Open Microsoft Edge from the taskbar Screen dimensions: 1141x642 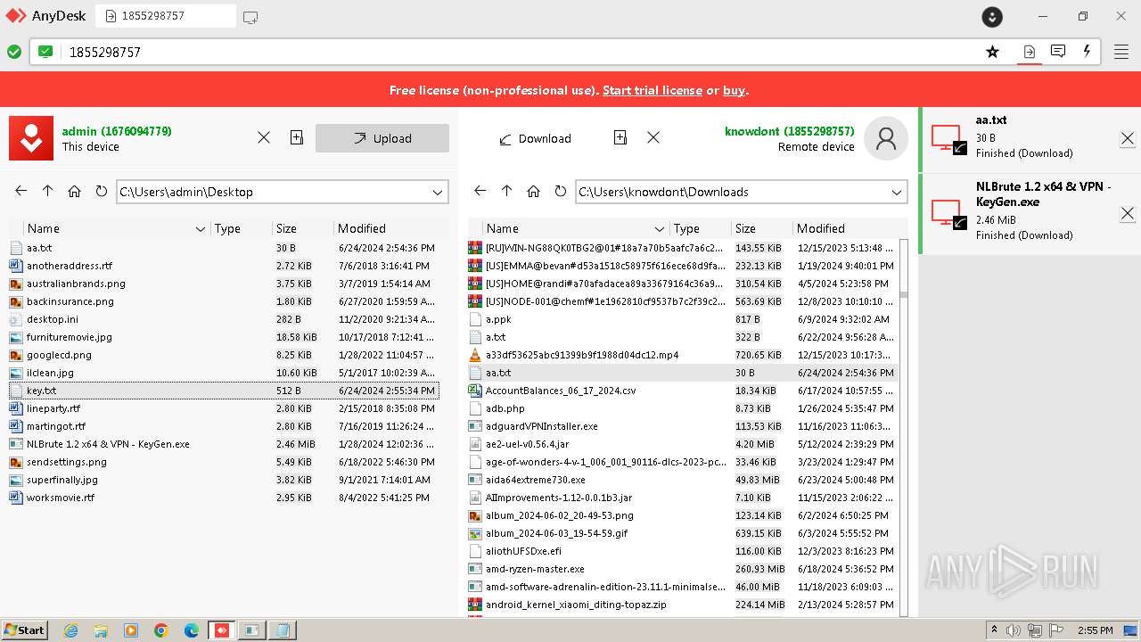point(192,630)
